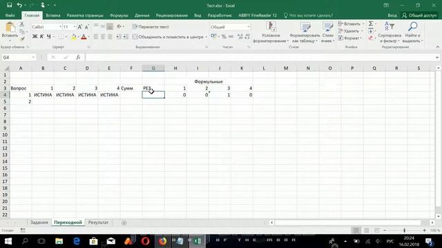Open Cell Styles (Стили ячеек) dropdown
The height and width of the screenshot is (248, 442).
coord(328,32)
